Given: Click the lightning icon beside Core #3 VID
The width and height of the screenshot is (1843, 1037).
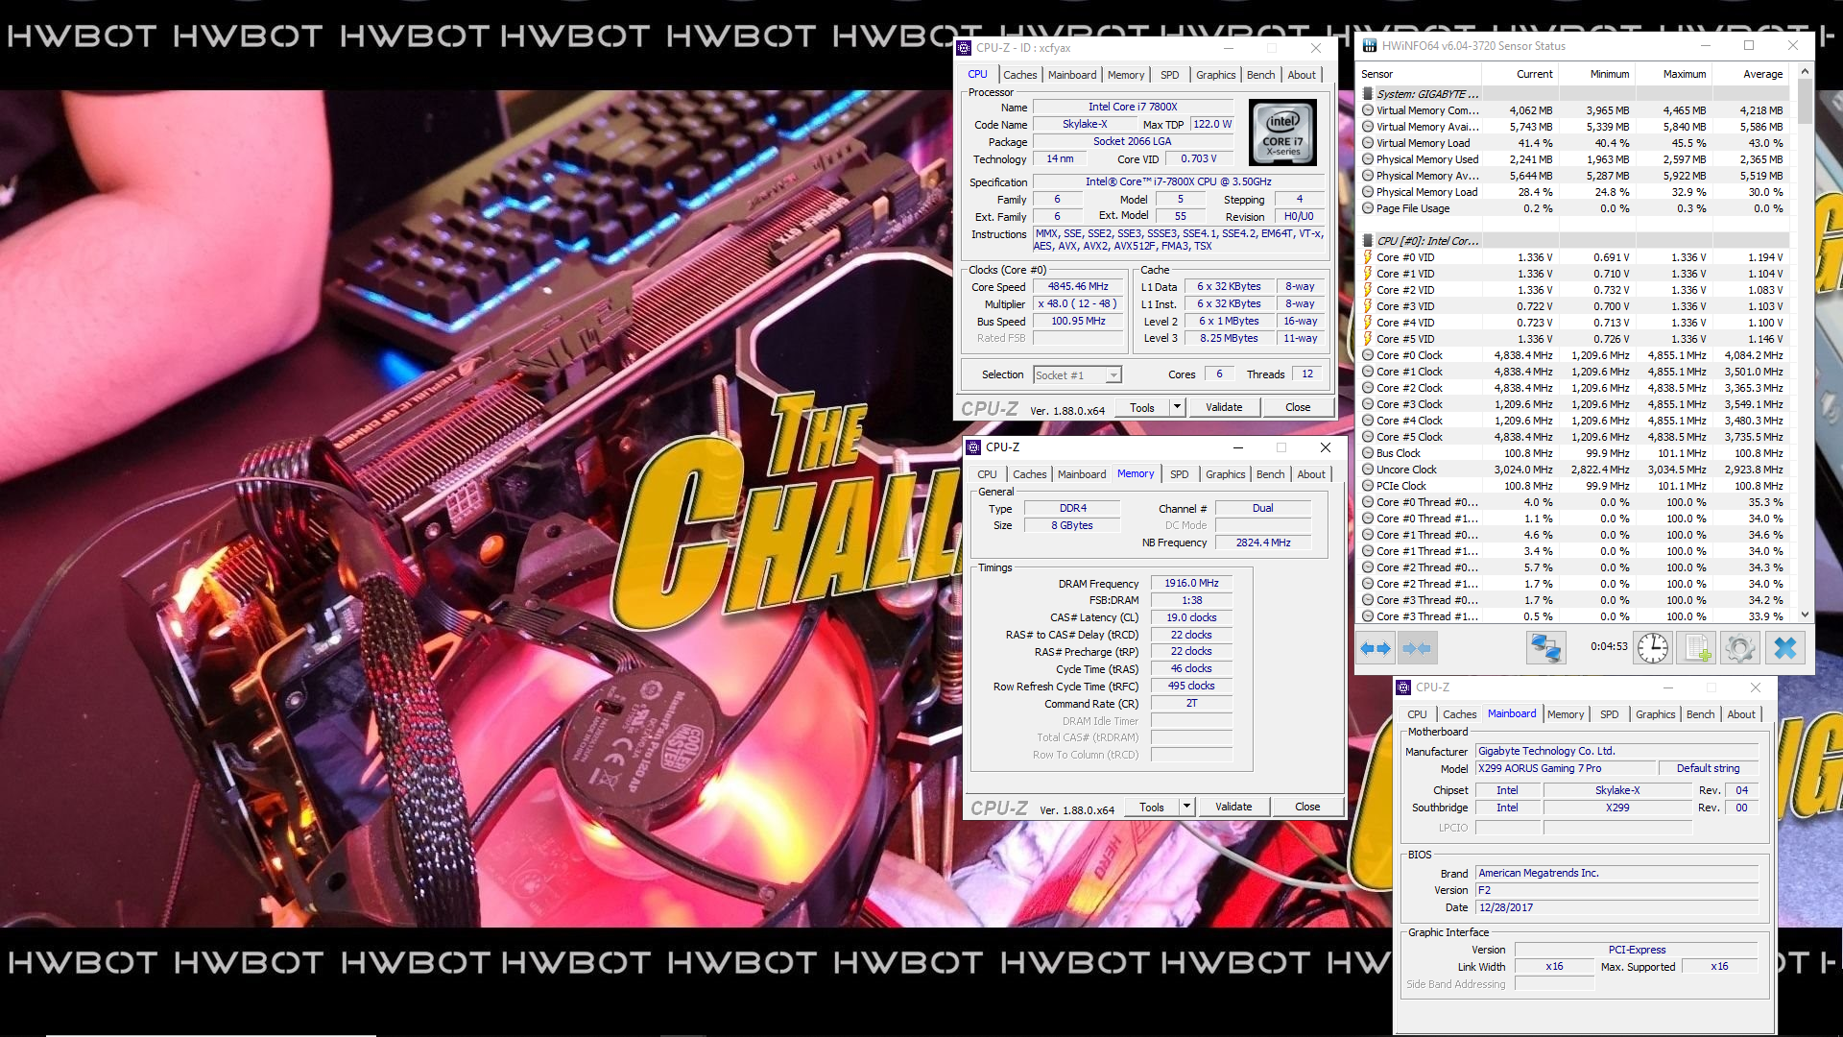Looking at the screenshot, I should click(1368, 306).
